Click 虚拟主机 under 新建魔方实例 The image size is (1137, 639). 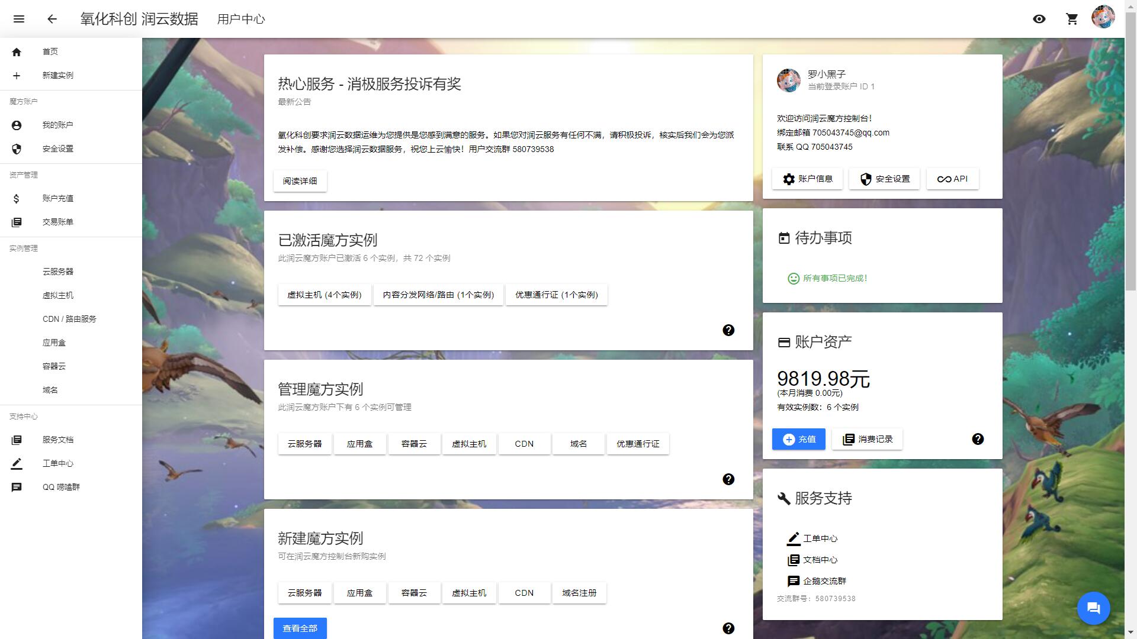469,593
